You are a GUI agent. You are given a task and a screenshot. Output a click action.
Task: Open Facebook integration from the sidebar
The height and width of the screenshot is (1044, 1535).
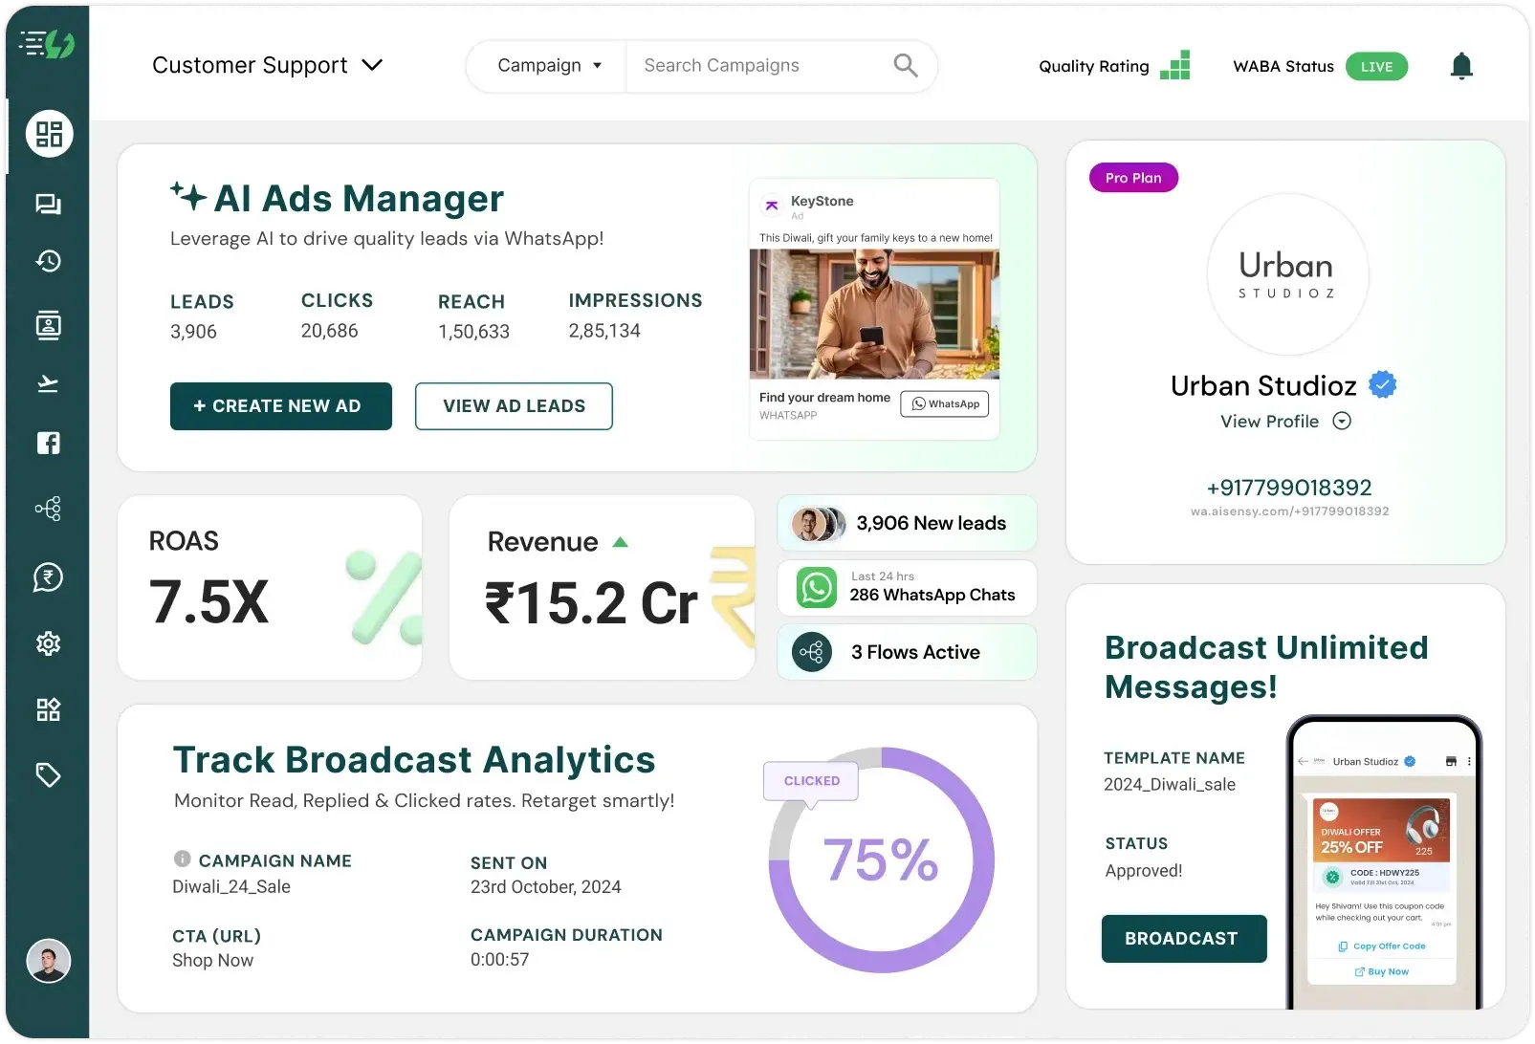tap(49, 443)
